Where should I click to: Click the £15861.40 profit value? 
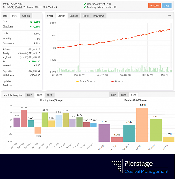[34, 62]
